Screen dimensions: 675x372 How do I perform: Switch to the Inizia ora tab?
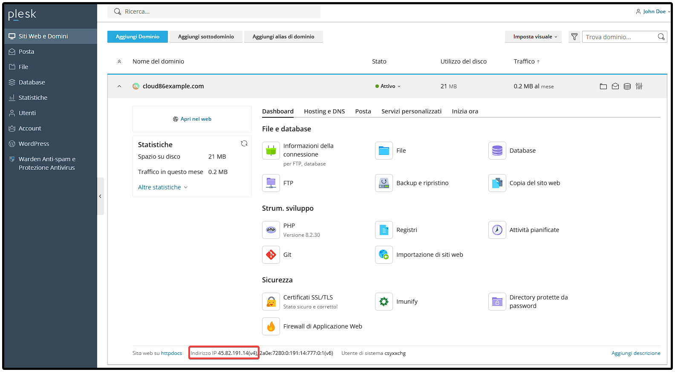coord(465,111)
